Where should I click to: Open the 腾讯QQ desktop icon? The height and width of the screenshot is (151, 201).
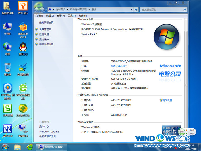coord(23,48)
